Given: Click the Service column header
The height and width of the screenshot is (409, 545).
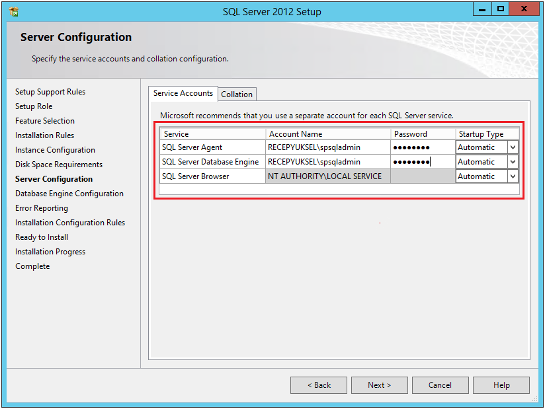Looking at the screenshot, I should (x=213, y=134).
